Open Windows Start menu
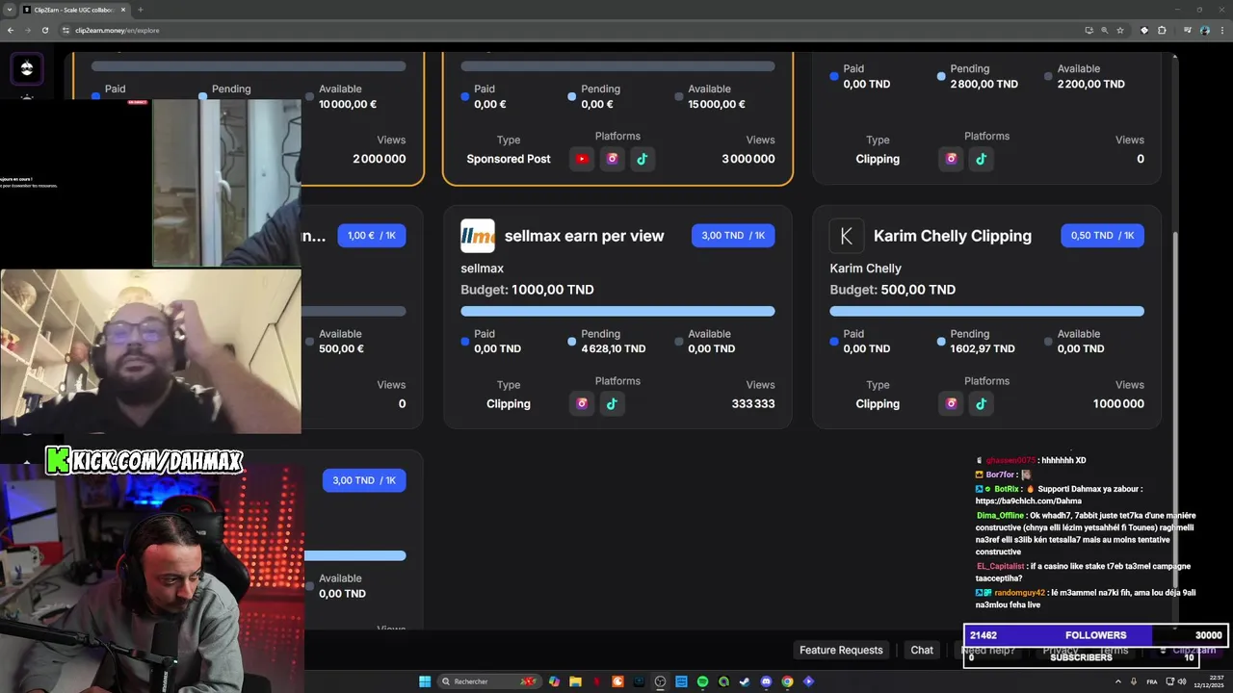Screen dimensions: 1233x693 425,681
